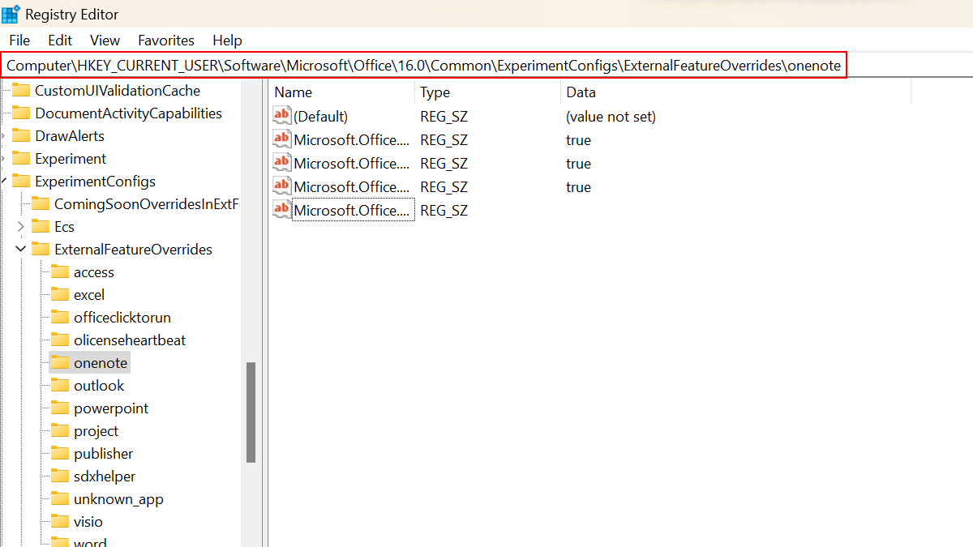Click the excel folder icon
973x547 pixels.
(x=60, y=295)
